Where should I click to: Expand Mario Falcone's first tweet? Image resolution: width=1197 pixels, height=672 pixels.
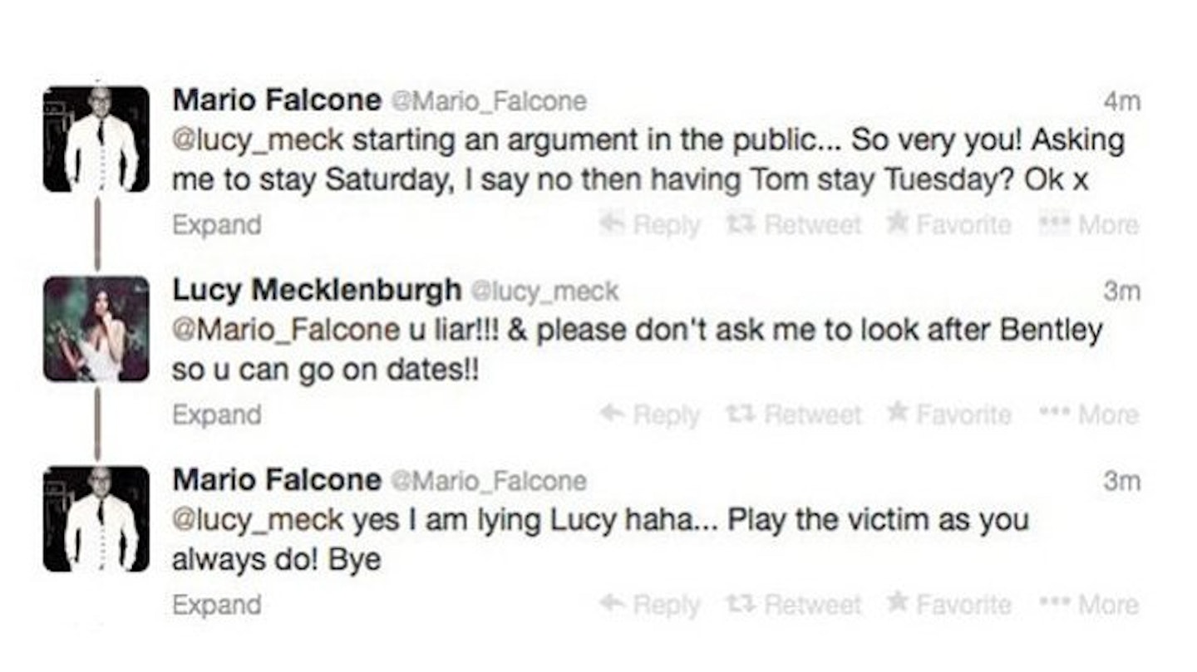point(216,225)
